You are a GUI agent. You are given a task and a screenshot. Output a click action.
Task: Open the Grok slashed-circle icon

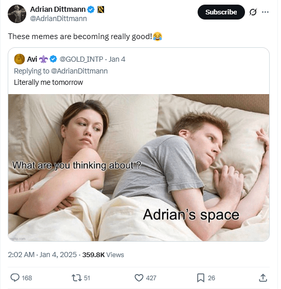pos(253,12)
